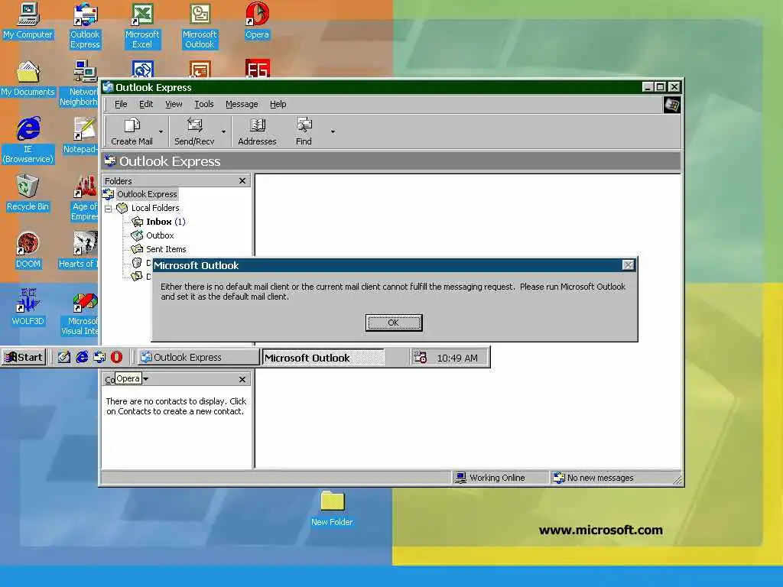Viewport: 783px width, 587px height.
Task: Click Find toolbar button
Action: coord(304,131)
